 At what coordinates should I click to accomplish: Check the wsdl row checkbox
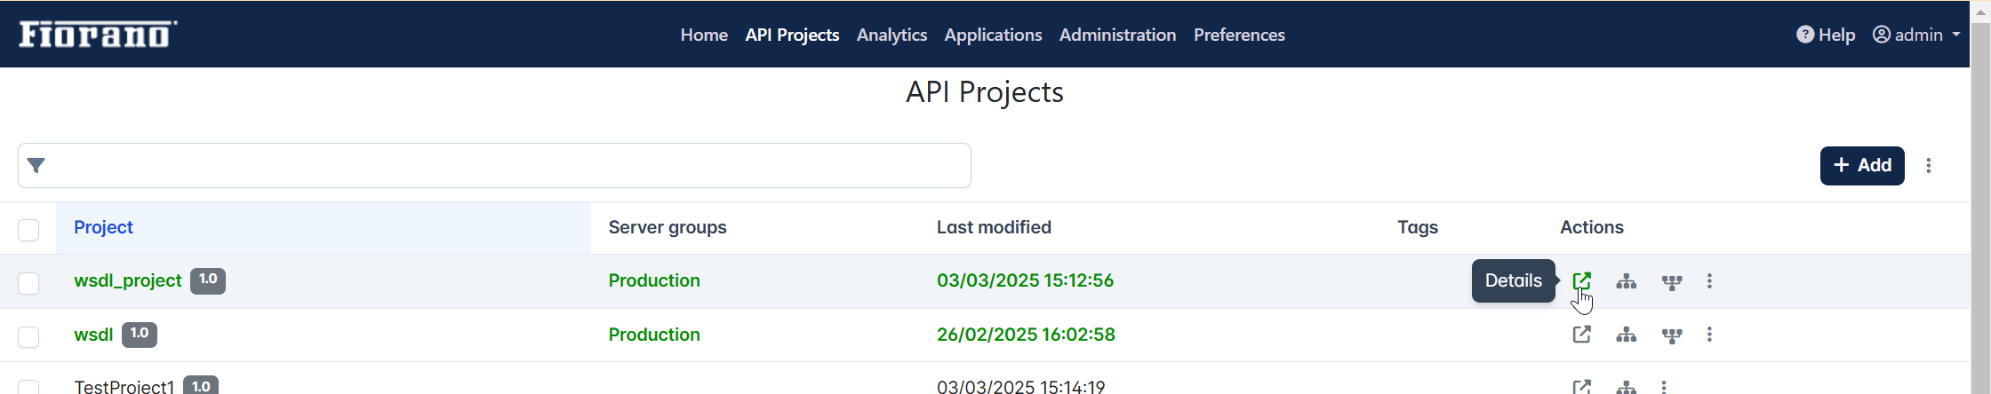point(28,337)
